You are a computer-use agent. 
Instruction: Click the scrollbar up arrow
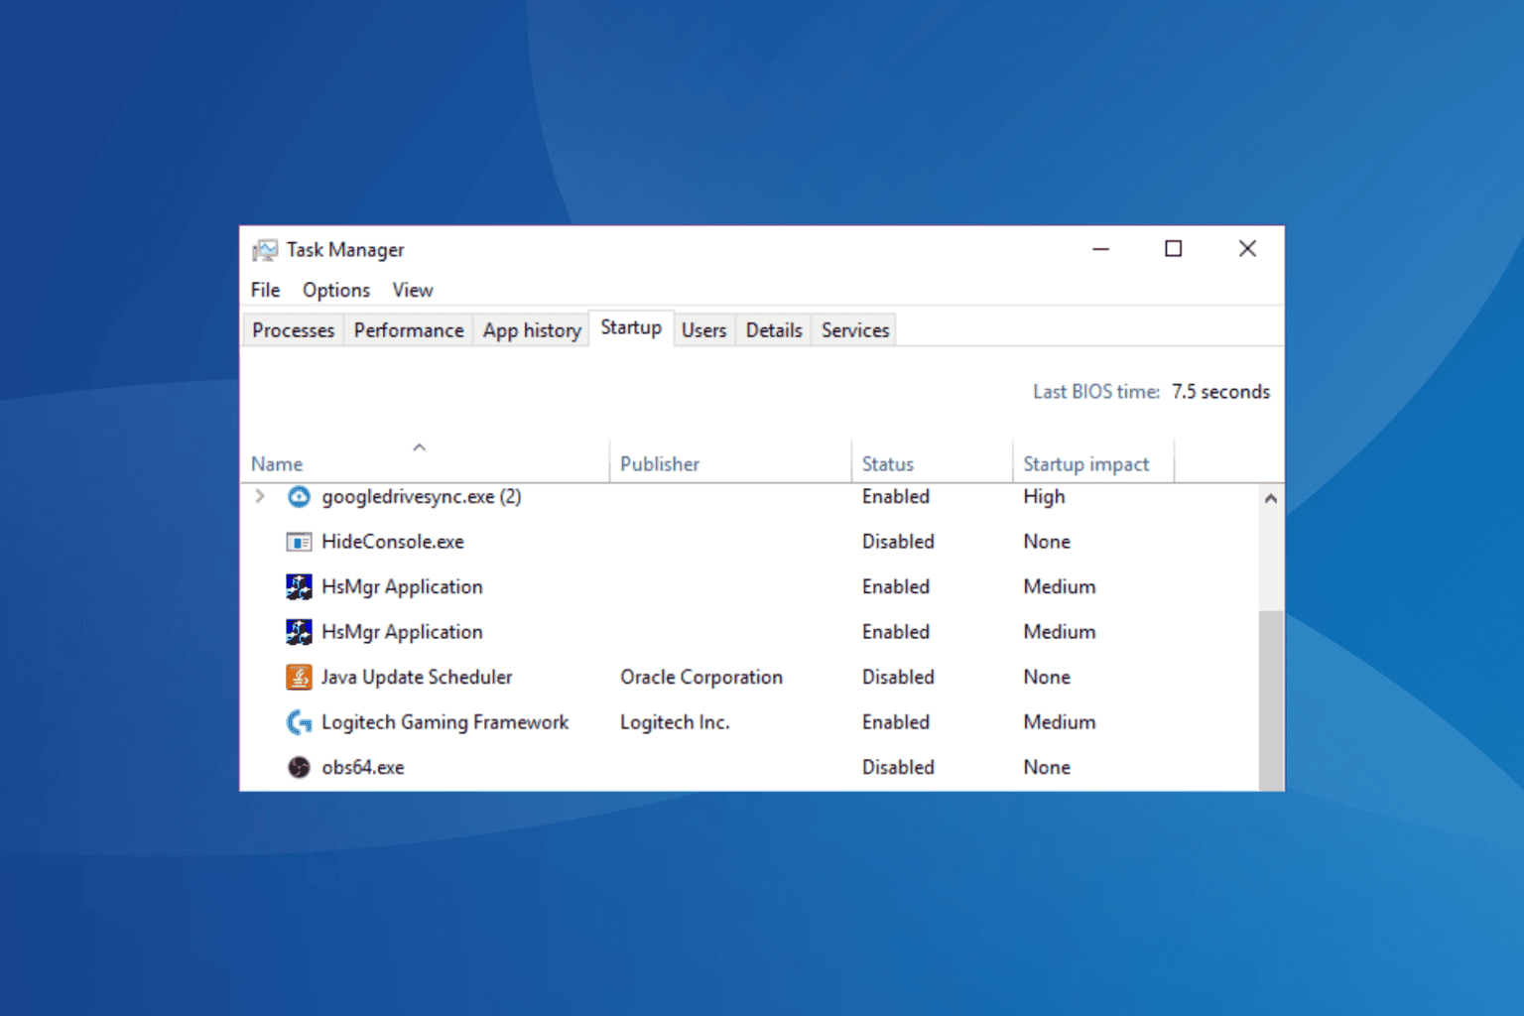(x=1271, y=498)
